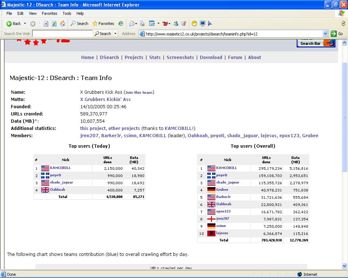Image resolution: width=348 pixels, height=278 pixels.
Task: Click the Mail envelope icon
Action: pyautogui.click(x=132, y=24)
